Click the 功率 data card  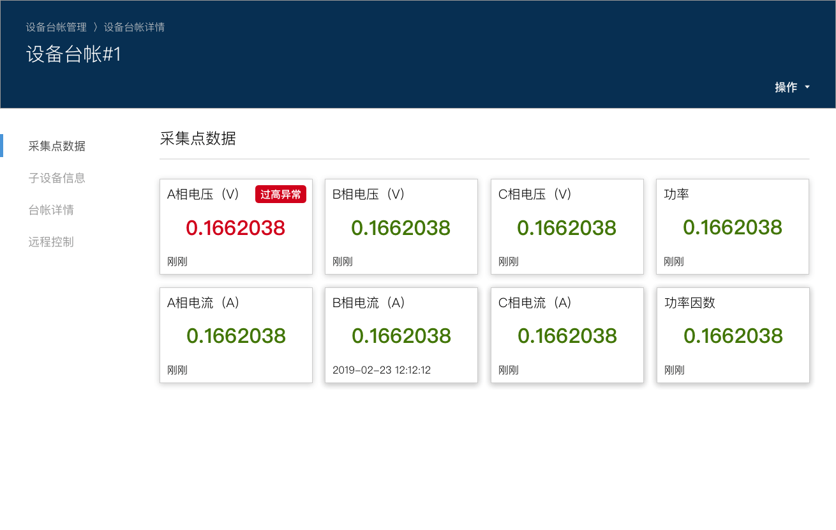(x=733, y=227)
